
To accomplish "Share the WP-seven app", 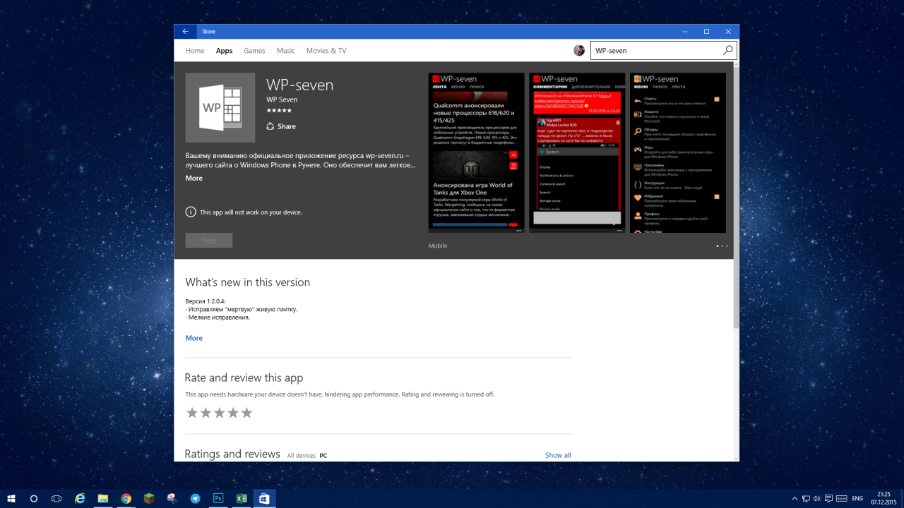I will pos(281,126).
